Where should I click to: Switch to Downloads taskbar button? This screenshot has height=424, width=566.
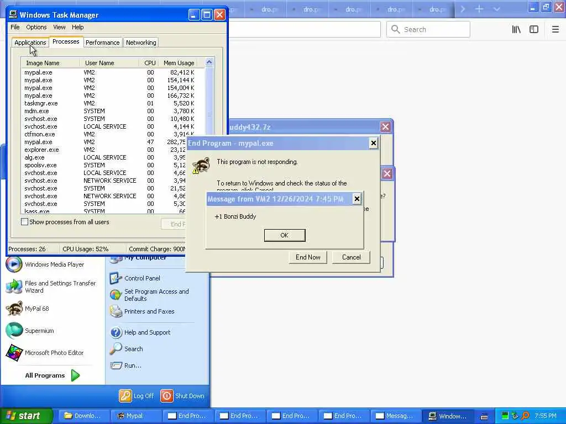[84, 416]
